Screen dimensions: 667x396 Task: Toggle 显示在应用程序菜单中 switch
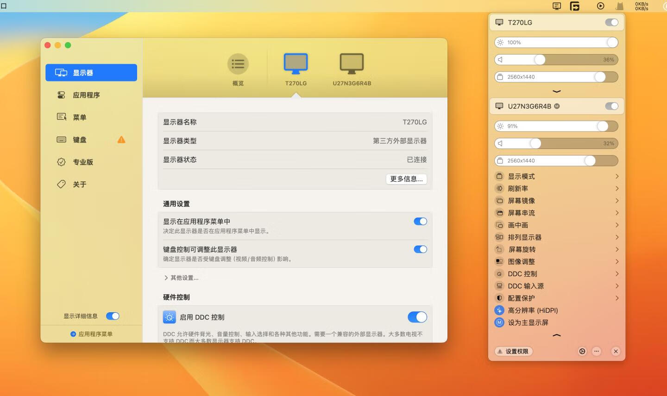click(420, 222)
